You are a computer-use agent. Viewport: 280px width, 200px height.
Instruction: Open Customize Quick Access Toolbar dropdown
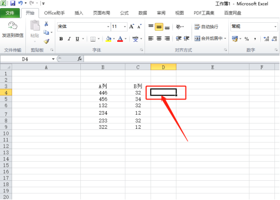(x=43, y=3)
